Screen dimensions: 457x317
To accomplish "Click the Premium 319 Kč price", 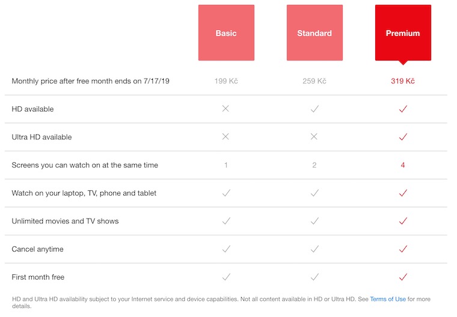I will pos(403,81).
